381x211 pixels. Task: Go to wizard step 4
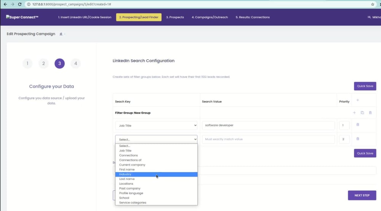[75, 63]
